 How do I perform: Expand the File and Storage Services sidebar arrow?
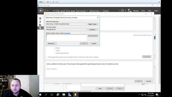(x=43, y=28)
